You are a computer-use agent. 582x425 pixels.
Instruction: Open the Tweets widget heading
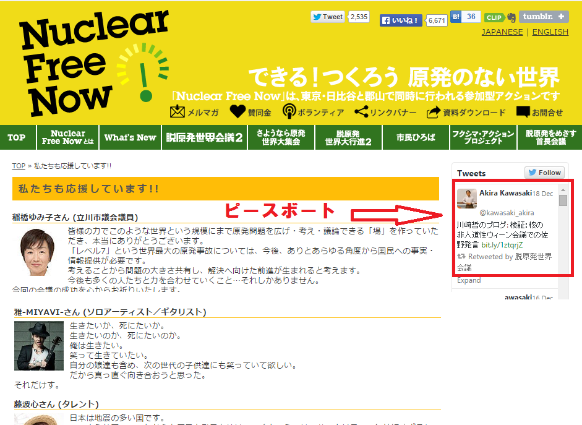[x=471, y=173]
